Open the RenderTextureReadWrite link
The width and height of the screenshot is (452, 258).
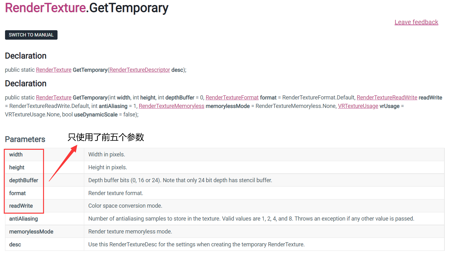click(x=387, y=97)
